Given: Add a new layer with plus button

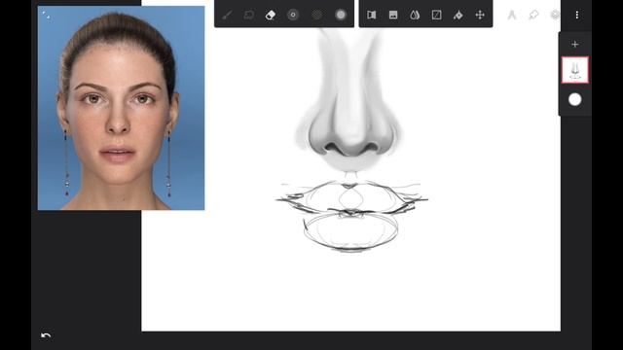Looking at the screenshot, I should [x=575, y=44].
